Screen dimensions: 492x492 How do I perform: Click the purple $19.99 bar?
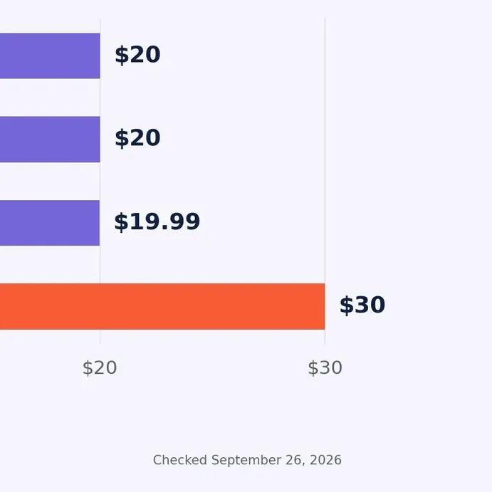click(x=50, y=223)
